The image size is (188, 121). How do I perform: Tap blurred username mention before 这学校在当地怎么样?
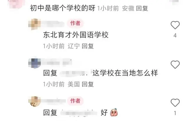tap(74, 73)
